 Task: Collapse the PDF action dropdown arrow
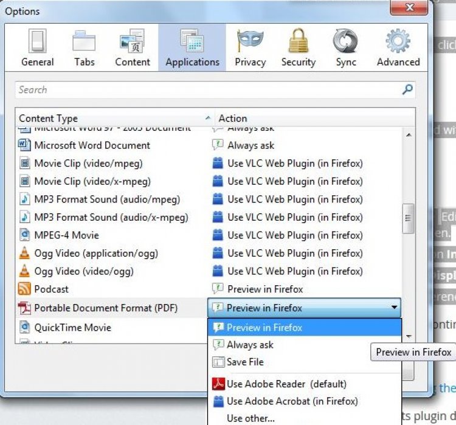click(x=394, y=308)
